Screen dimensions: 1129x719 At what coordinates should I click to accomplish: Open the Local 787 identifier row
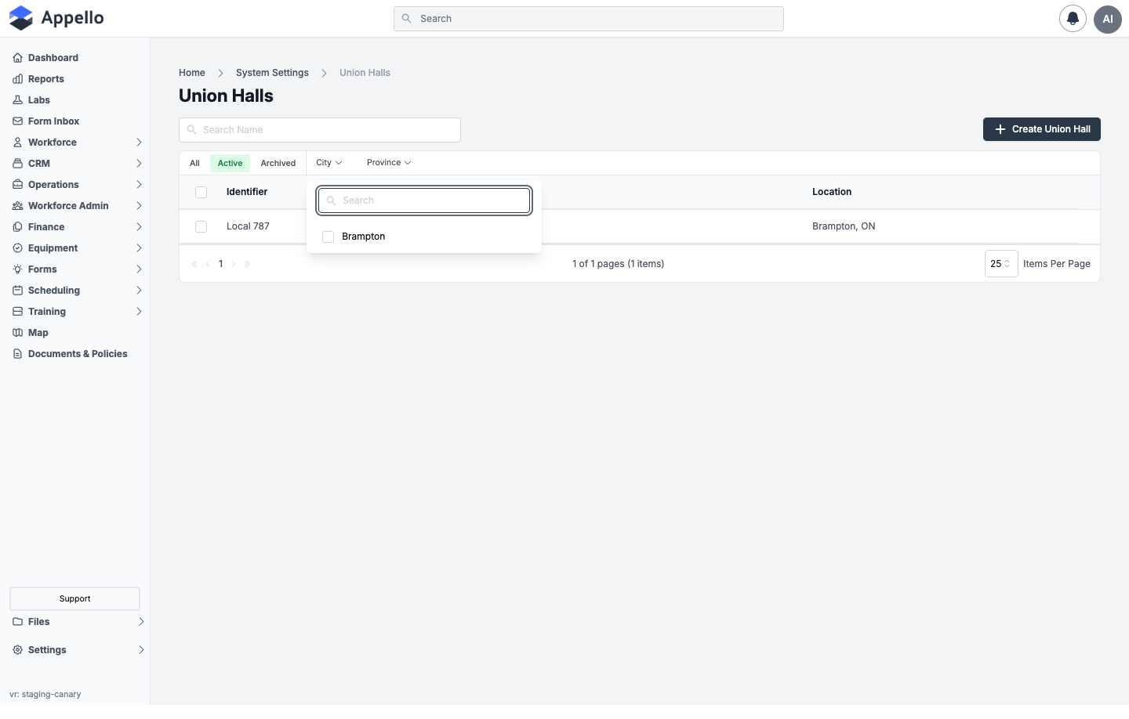click(248, 226)
